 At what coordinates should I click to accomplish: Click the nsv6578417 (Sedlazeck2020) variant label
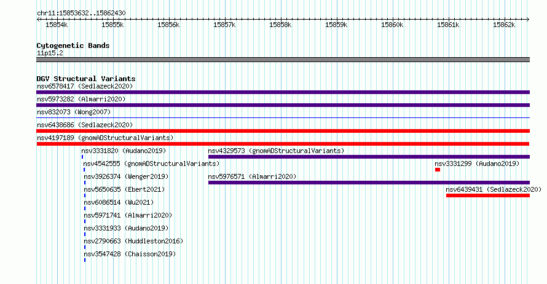pyautogui.click(x=85, y=86)
